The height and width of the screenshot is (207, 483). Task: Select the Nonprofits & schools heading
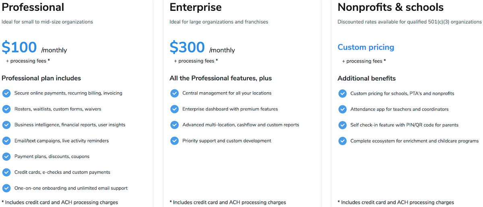pos(390,7)
